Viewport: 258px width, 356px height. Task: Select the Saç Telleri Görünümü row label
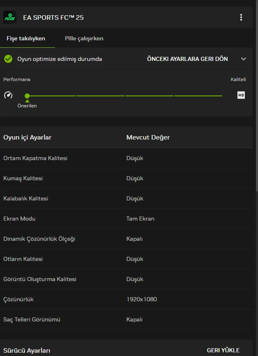tap(32, 320)
